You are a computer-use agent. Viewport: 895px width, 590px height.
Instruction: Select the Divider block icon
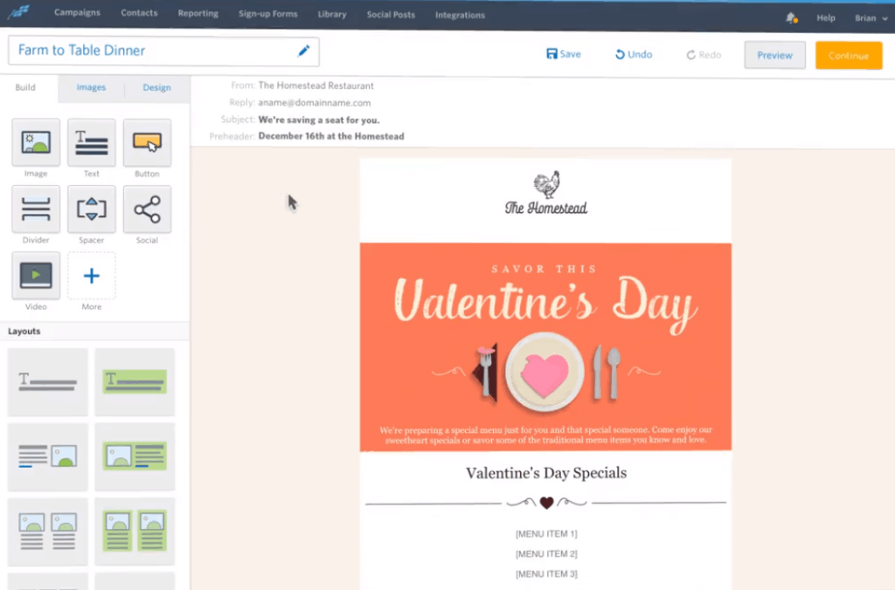[x=36, y=209]
